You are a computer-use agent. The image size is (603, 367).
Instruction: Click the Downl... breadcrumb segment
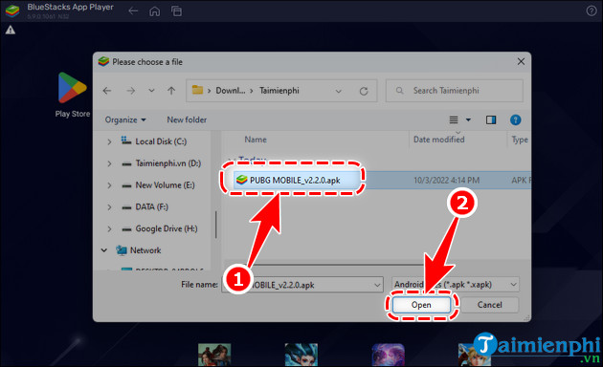[230, 91]
